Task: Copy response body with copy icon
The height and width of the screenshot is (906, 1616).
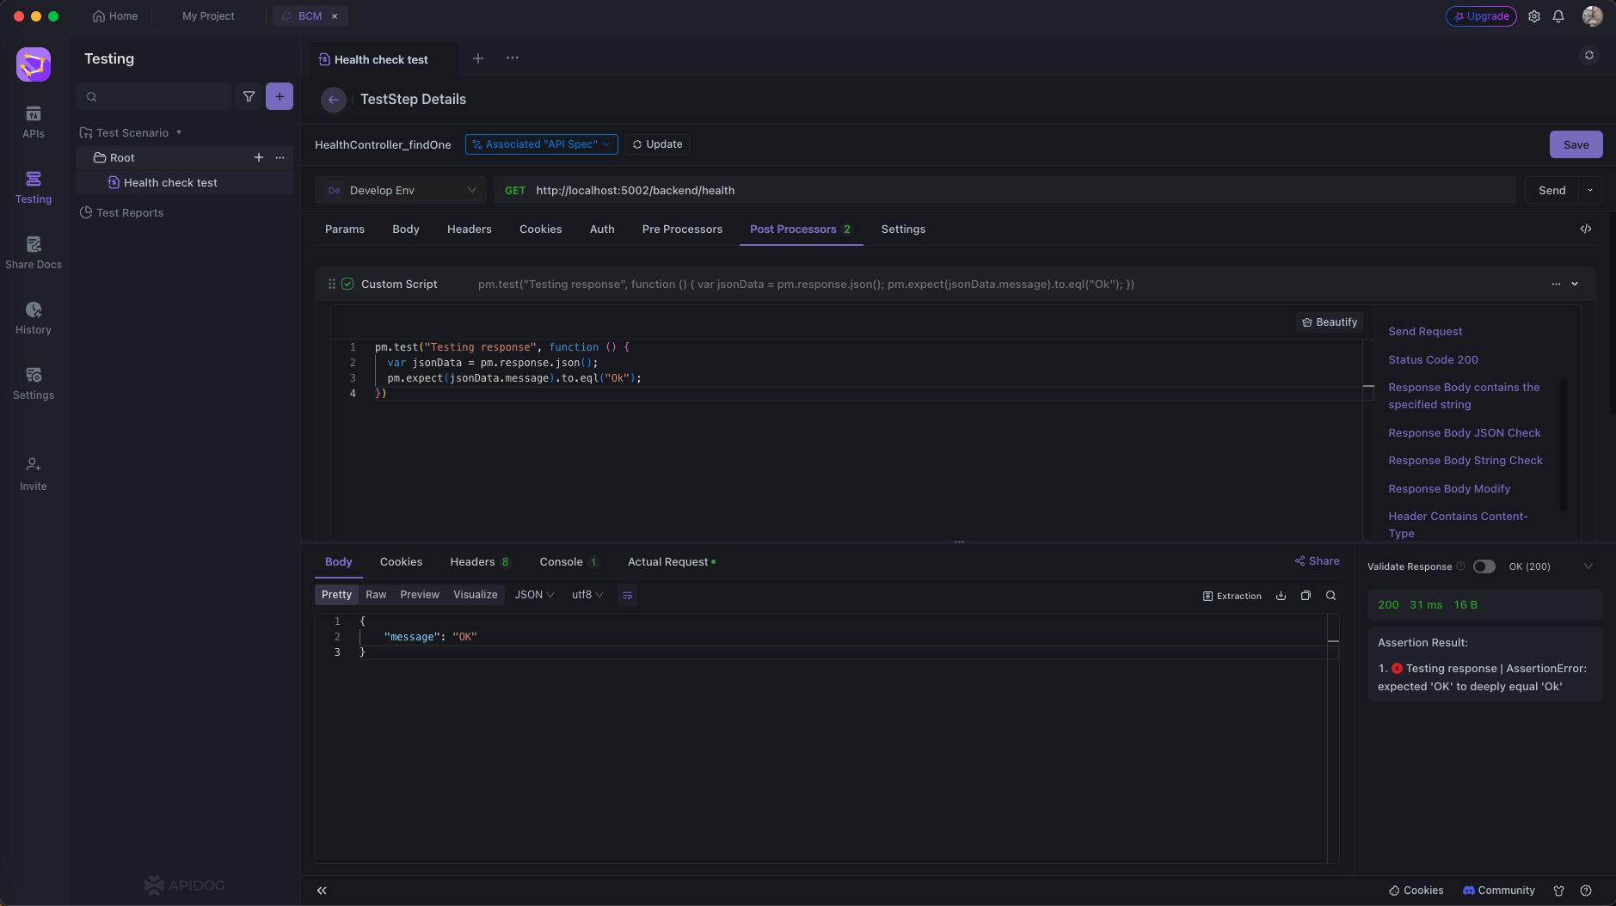Action: pyautogui.click(x=1306, y=596)
